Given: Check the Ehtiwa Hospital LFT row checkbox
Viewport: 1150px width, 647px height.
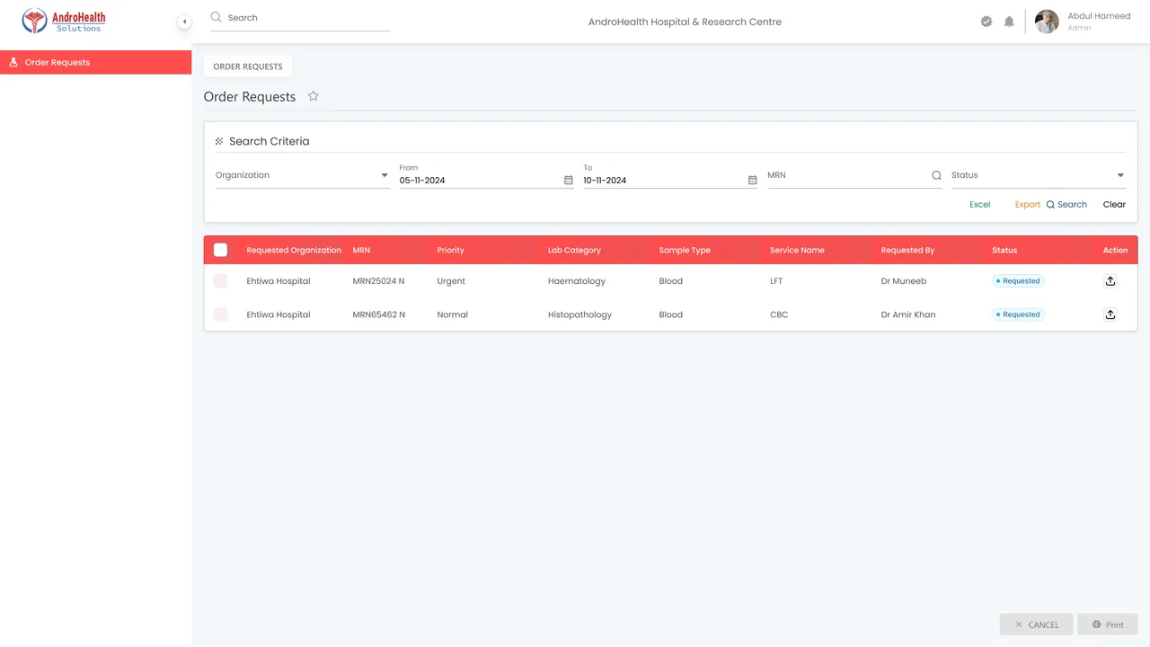Looking at the screenshot, I should pos(221,281).
